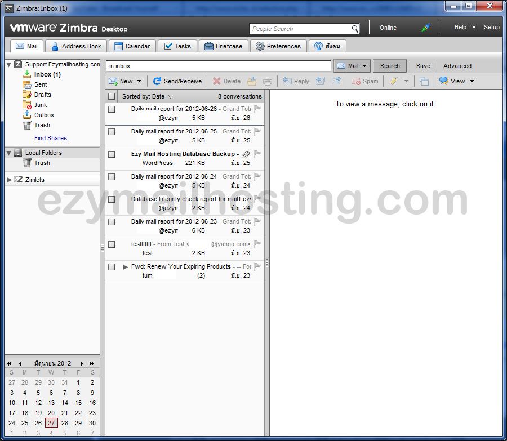Go to next month in mini calendar

pyautogui.click(x=82, y=363)
